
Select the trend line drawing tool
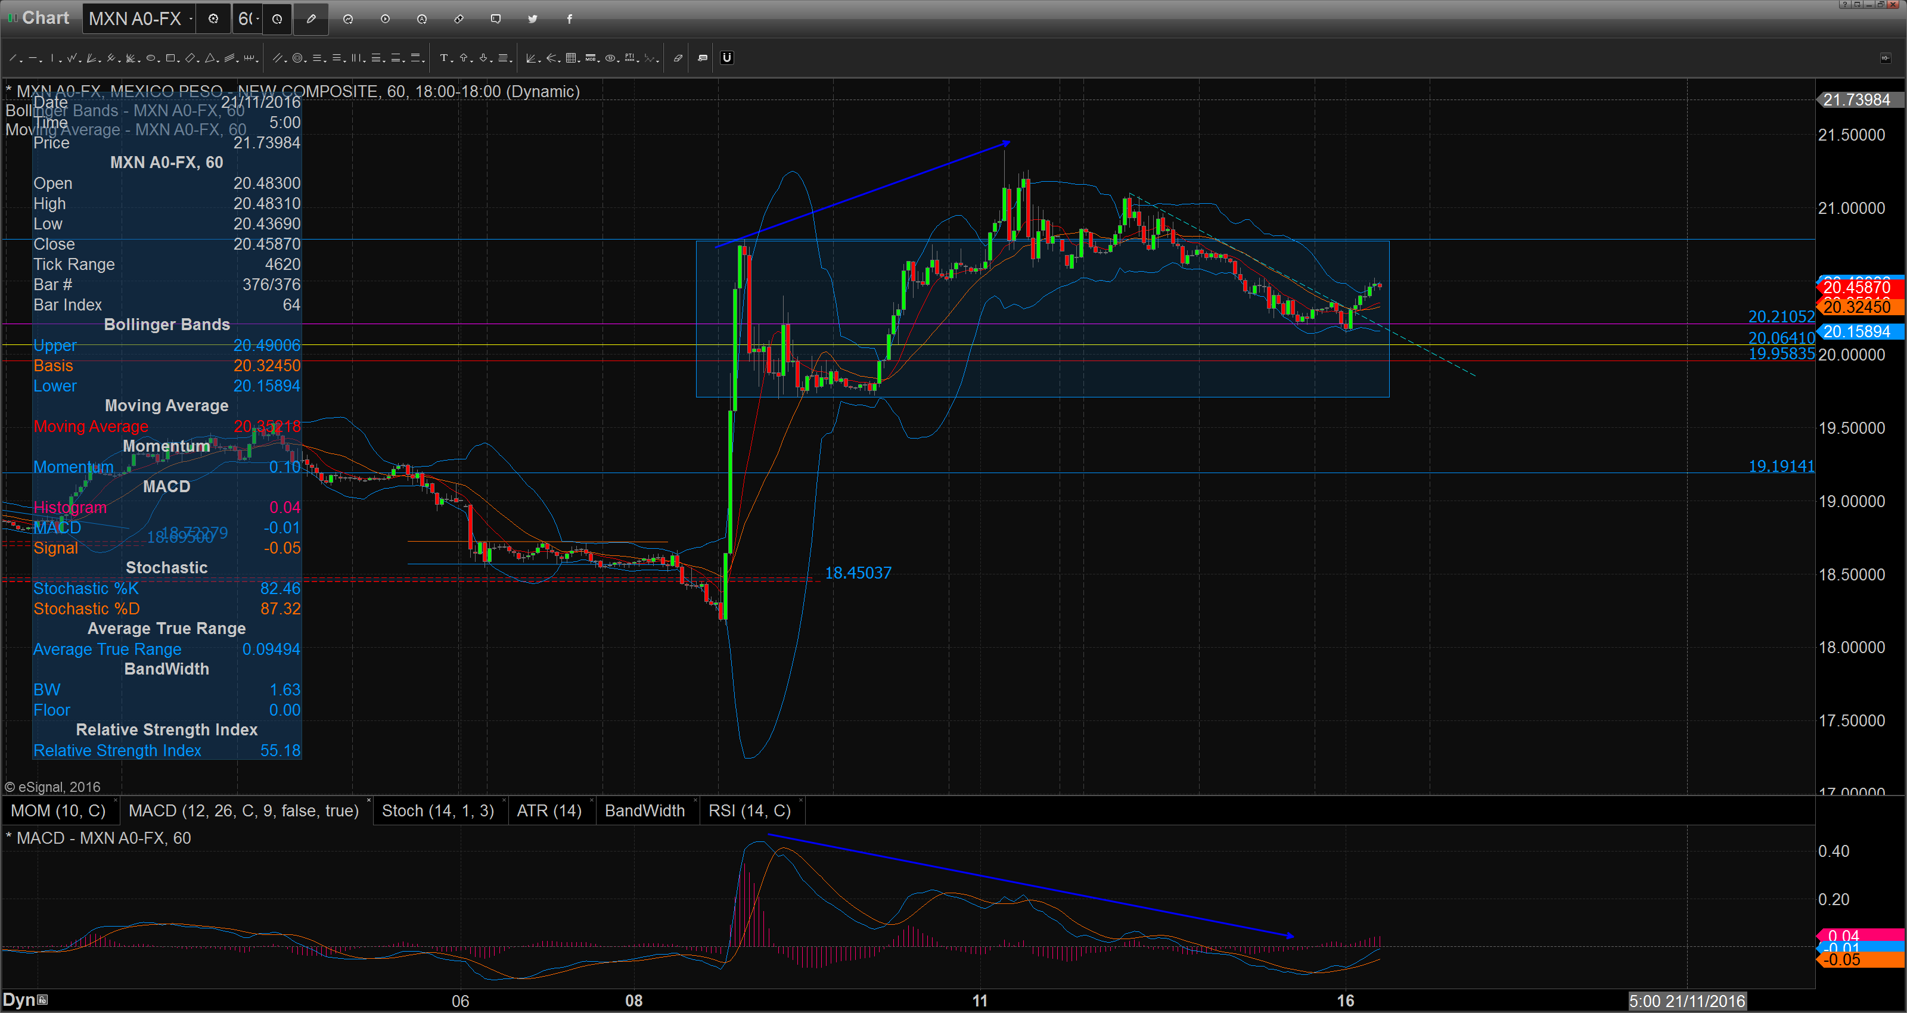coord(13,58)
